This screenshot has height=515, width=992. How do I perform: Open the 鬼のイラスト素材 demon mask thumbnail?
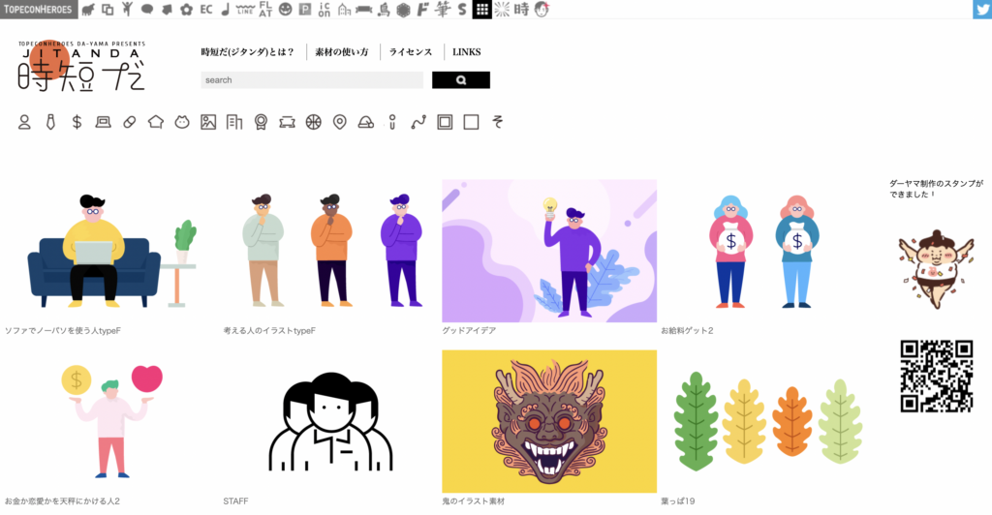tap(548, 421)
